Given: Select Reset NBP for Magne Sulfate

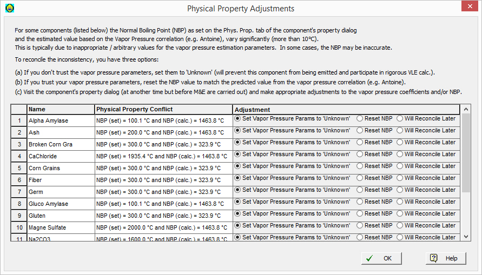Looking at the screenshot, I should [x=360, y=225].
